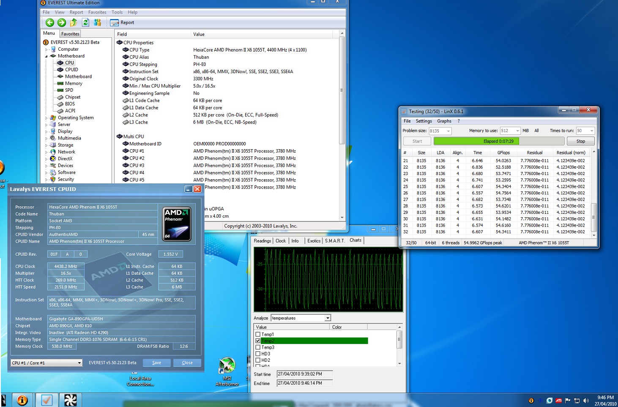Click the Multimedia icon in the tree
Viewport: 618px width, 407px height.
click(x=53, y=138)
